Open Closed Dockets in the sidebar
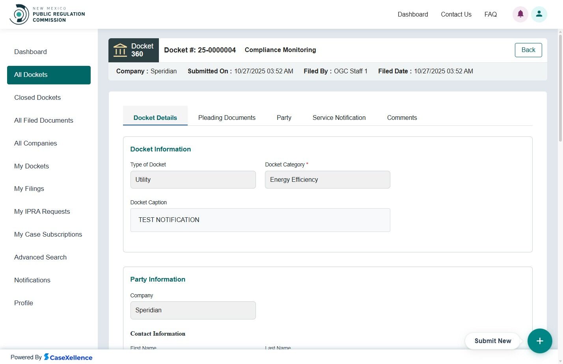 pyautogui.click(x=37, y=97)
